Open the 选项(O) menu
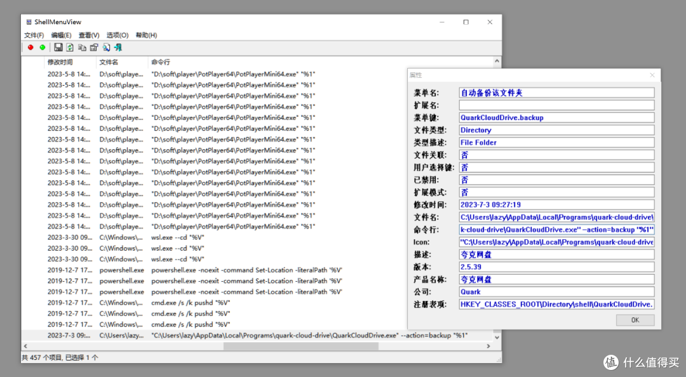The width and height of the screenshot is (686, 377). point(118,35)
